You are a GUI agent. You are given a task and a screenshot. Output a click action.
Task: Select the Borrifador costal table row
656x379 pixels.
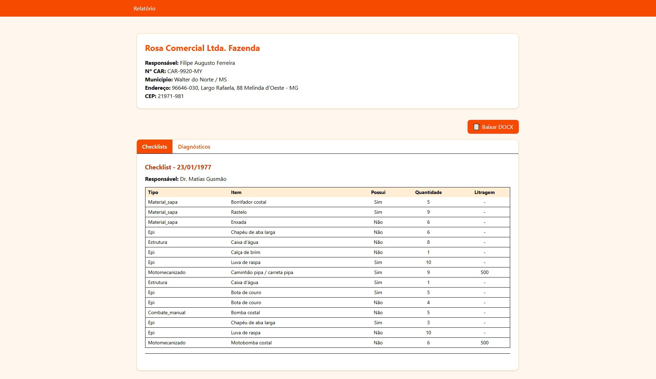pyautogui.click(x=327, y=202)
